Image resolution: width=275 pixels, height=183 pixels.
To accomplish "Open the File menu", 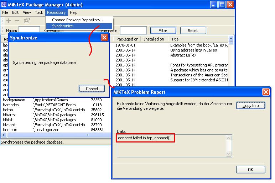I will click(x=5, y=12).
